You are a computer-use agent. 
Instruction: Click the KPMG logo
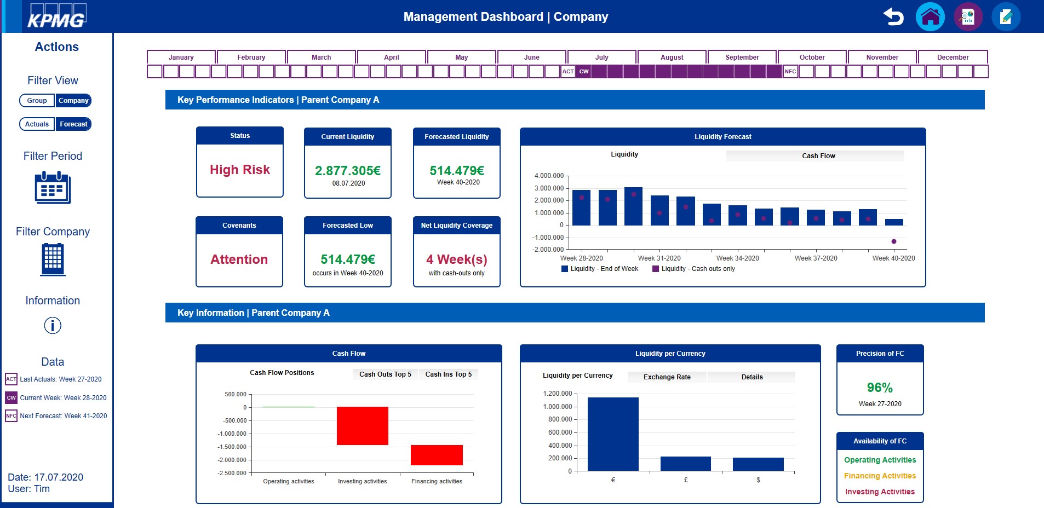coord(56,18)
